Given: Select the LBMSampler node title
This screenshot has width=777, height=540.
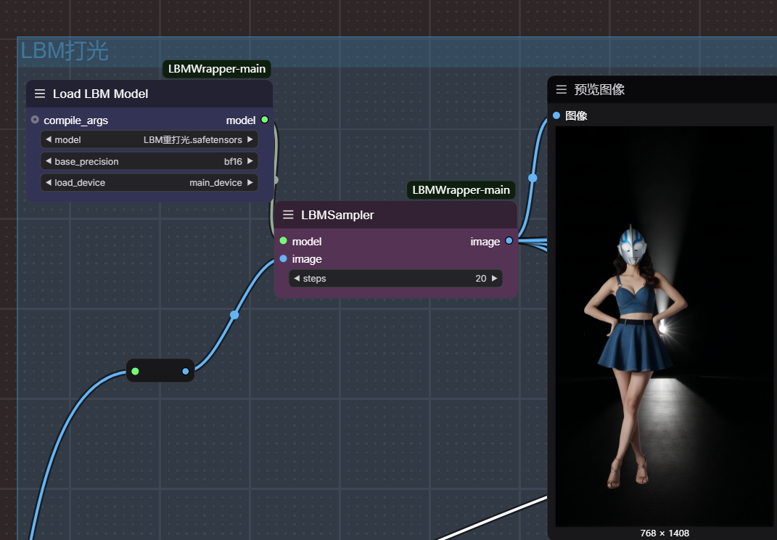Looking at the screenshot, I should pos(337,215).
